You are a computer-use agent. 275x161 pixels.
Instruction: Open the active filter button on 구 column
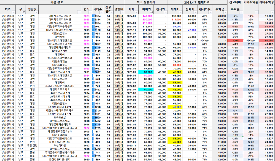pyautogui.click(x=24, y=12)
